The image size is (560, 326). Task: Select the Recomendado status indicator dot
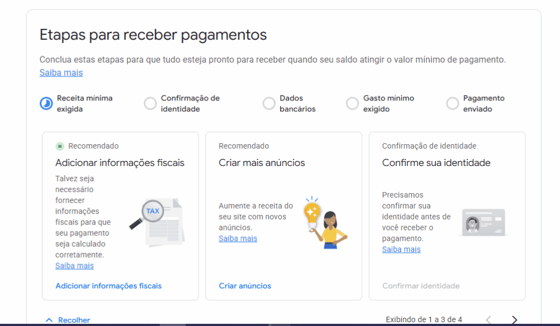[60, 146]
